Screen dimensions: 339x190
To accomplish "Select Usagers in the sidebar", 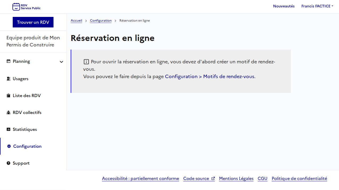I will pos(20,79).
